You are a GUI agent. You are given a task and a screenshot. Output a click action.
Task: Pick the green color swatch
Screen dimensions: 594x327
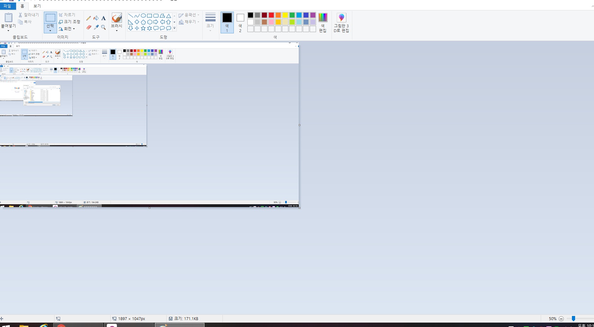tap(292, 15)
